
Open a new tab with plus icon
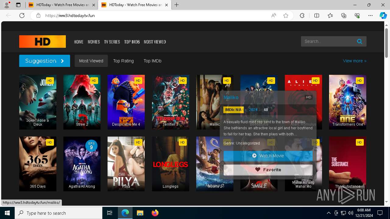(x=177, y=5)
